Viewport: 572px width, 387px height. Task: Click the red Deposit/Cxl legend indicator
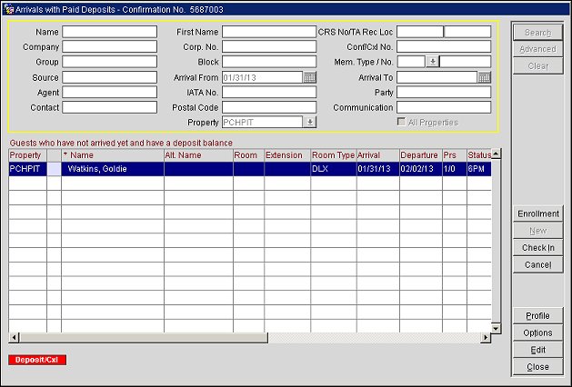pos(37,360)
